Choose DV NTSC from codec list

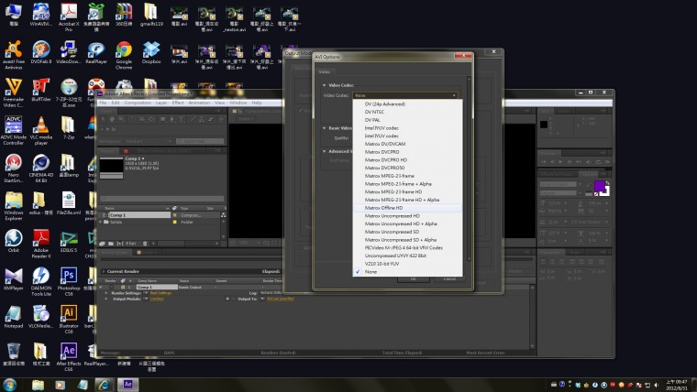tap(375, 112)
